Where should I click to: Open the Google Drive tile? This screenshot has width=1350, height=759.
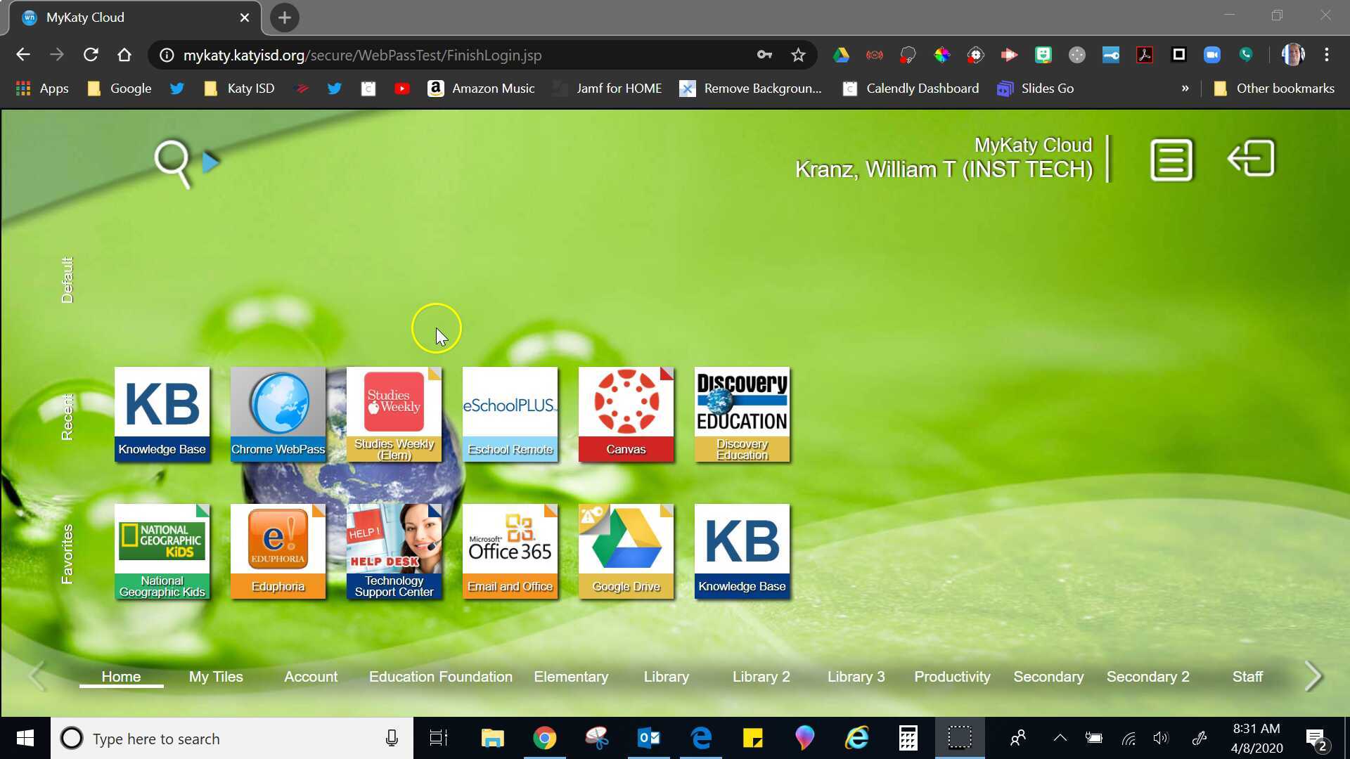click(625, 551)
